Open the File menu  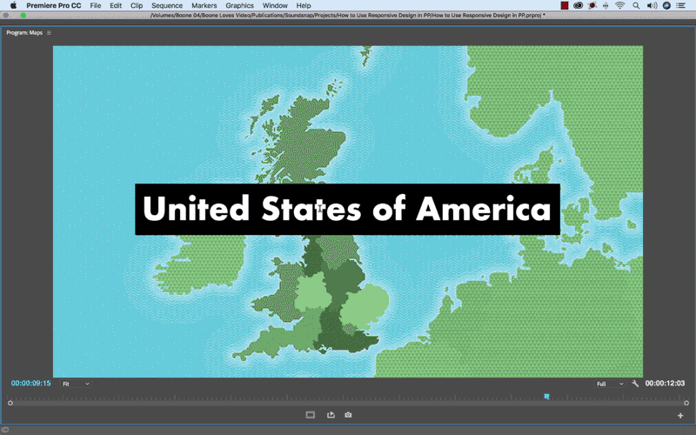(96, 5)
